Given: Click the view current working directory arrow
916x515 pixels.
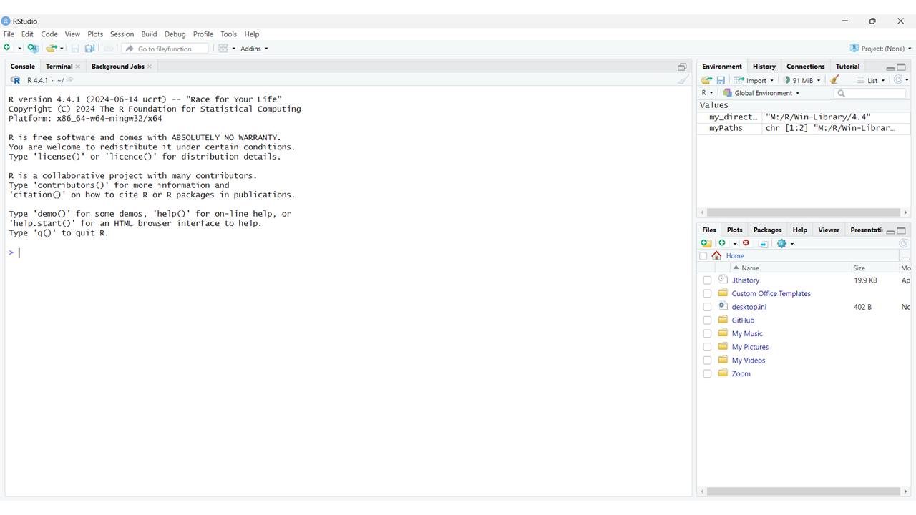Looking at the screenshot, I should [70, 80].
